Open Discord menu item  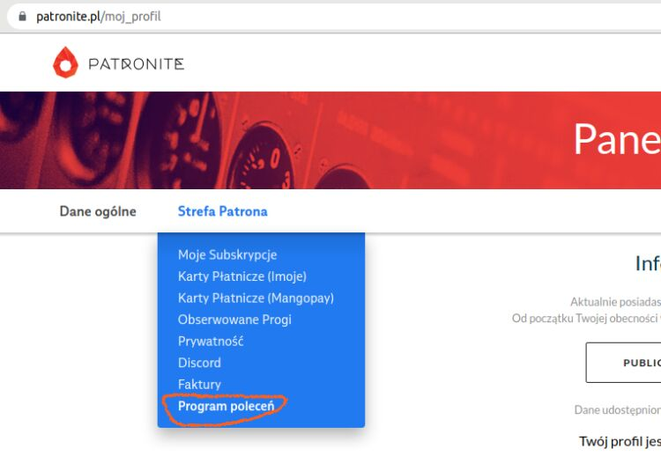pos(199,363)
